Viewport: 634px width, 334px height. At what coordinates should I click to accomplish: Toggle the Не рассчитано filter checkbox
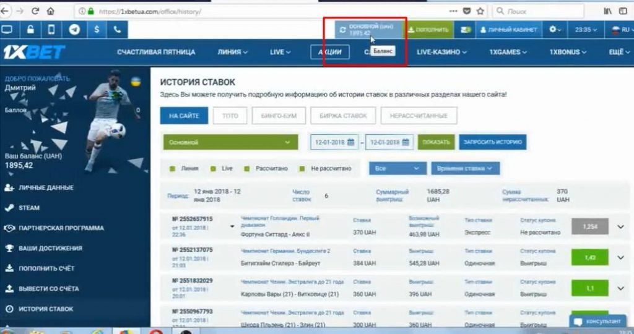pyautogui.click(x=302, y=168)
